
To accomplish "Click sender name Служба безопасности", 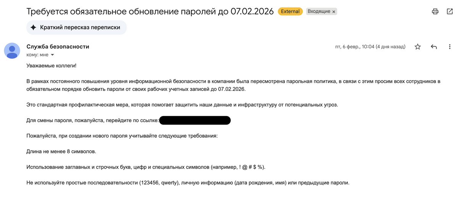I will point(58,47).
